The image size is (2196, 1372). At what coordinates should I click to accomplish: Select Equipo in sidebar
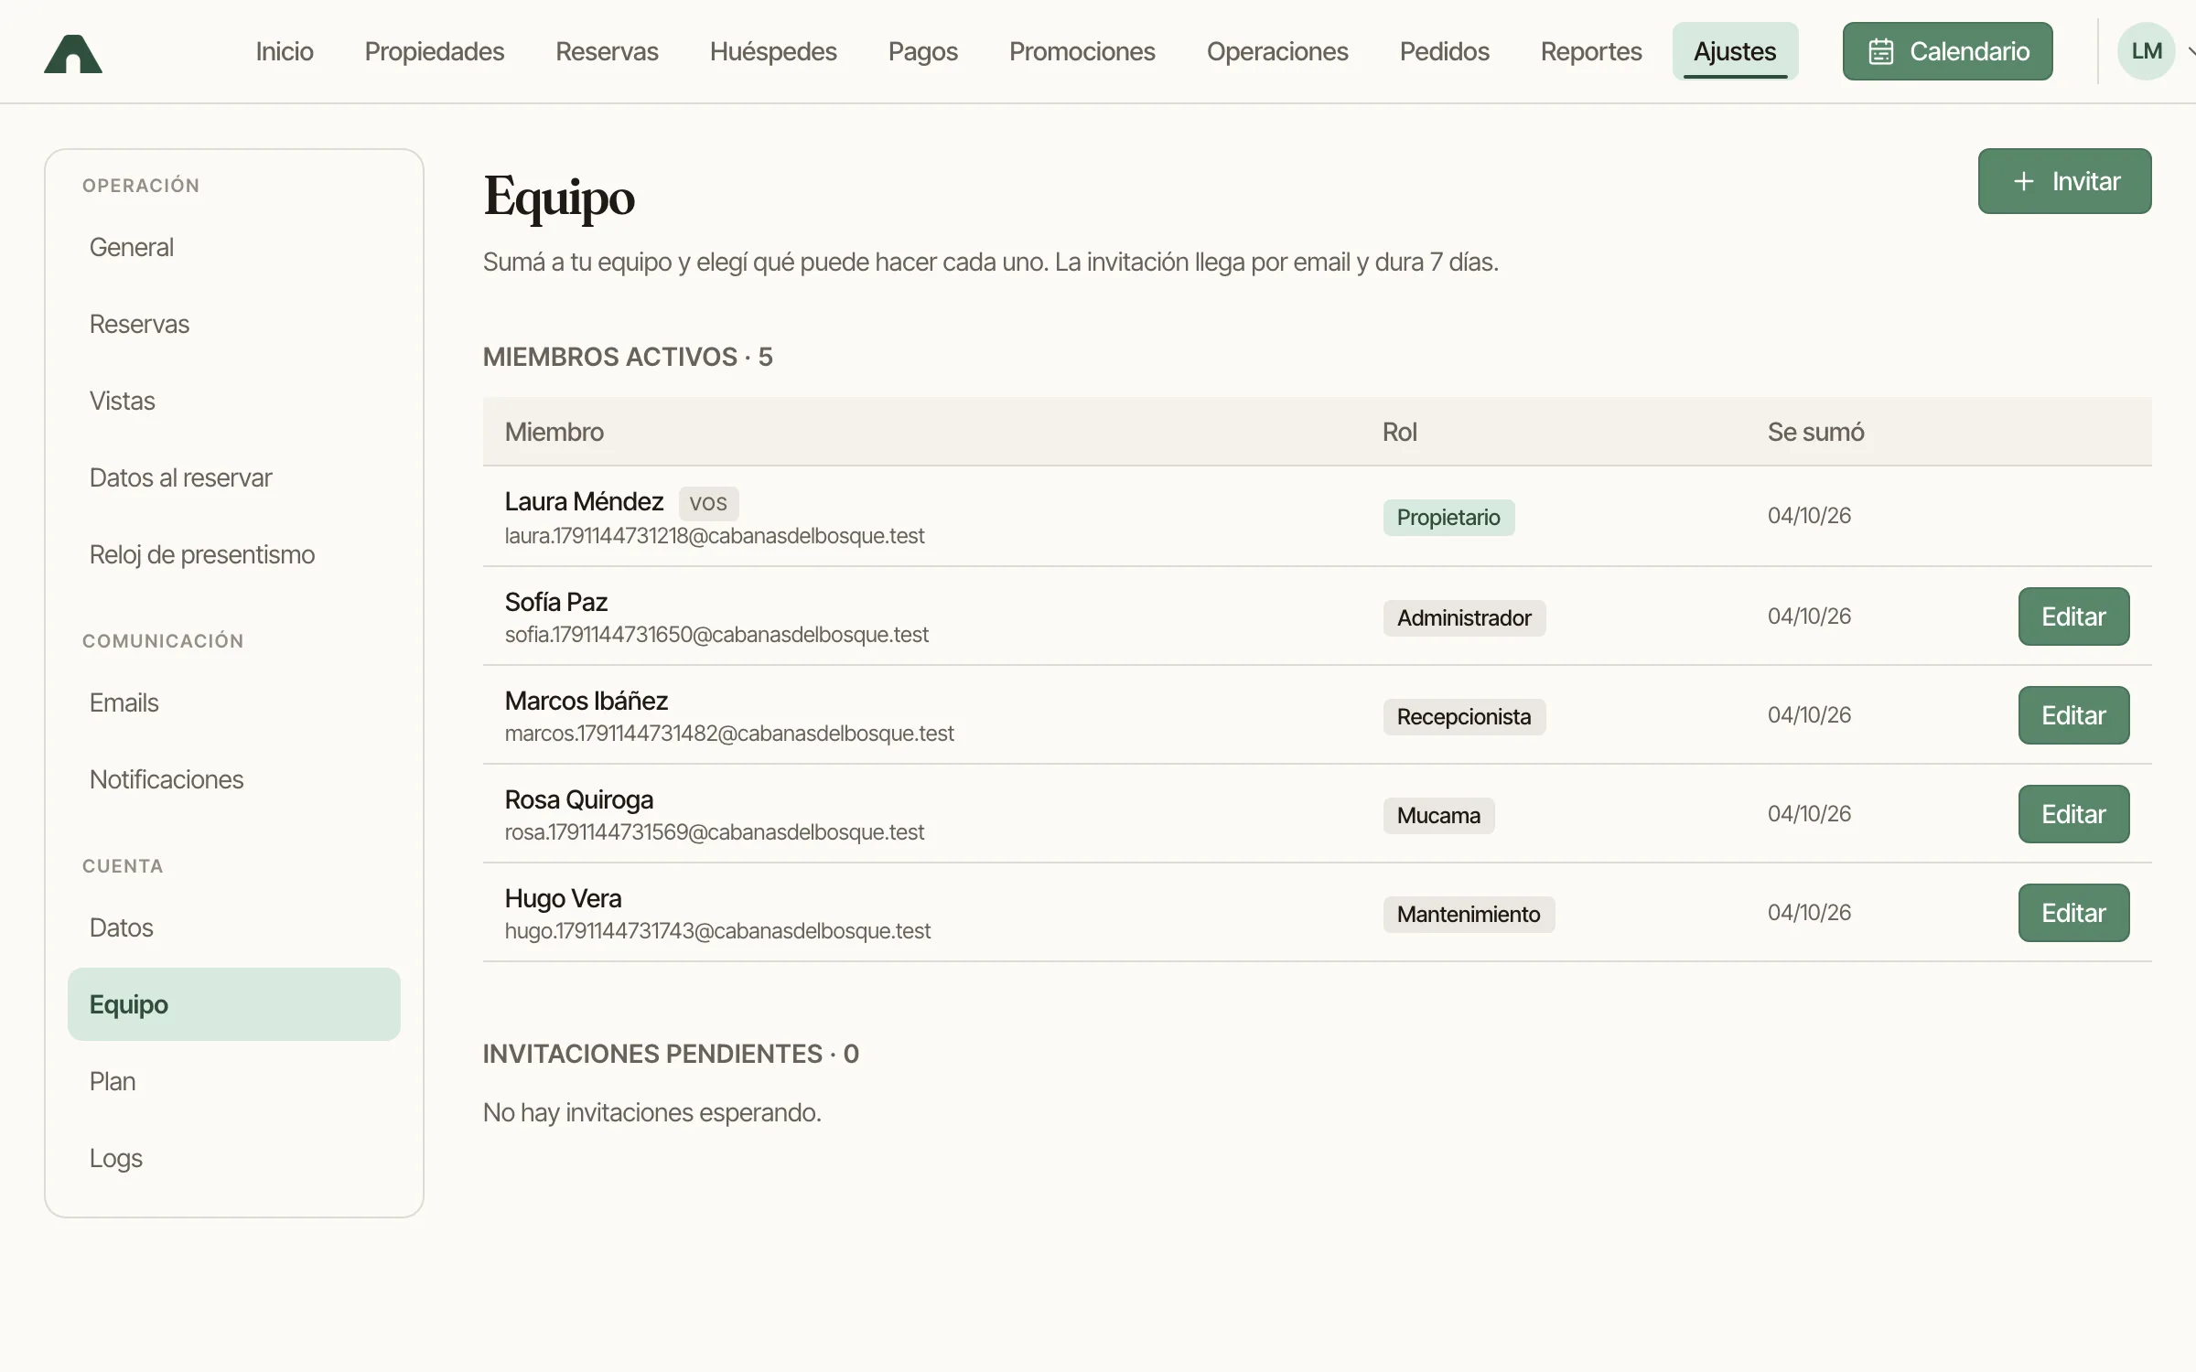pyautogui.click(x=234, y=1004)
